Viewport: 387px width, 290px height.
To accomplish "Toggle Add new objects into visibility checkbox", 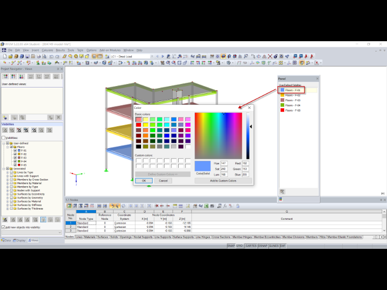I will (x=4, y=227).
